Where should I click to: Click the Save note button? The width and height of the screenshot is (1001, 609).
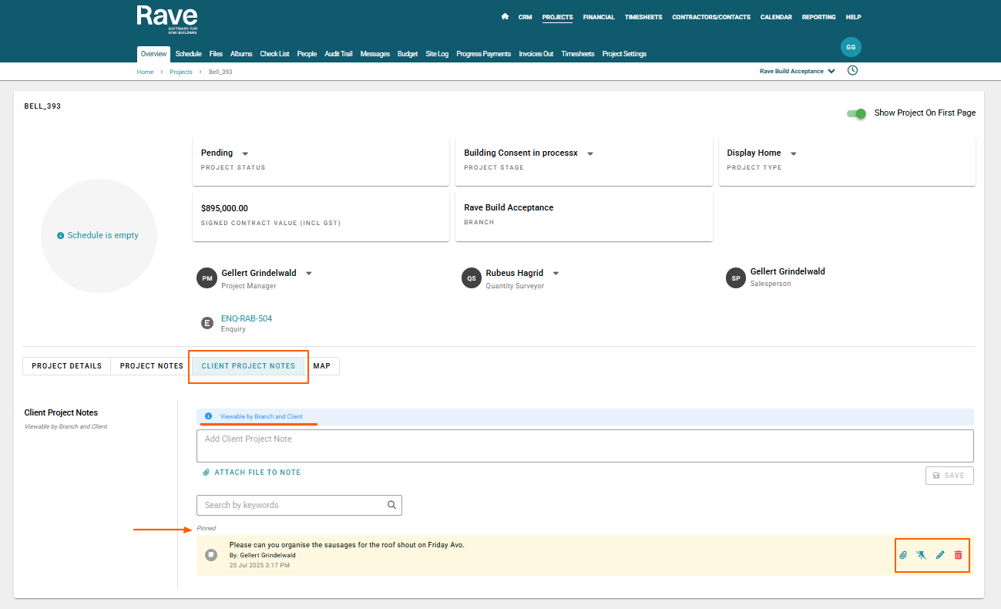(949, 476)
